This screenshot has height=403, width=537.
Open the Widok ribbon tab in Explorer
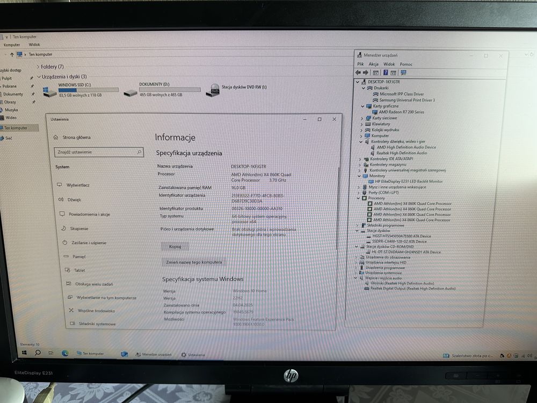(34, 45)
